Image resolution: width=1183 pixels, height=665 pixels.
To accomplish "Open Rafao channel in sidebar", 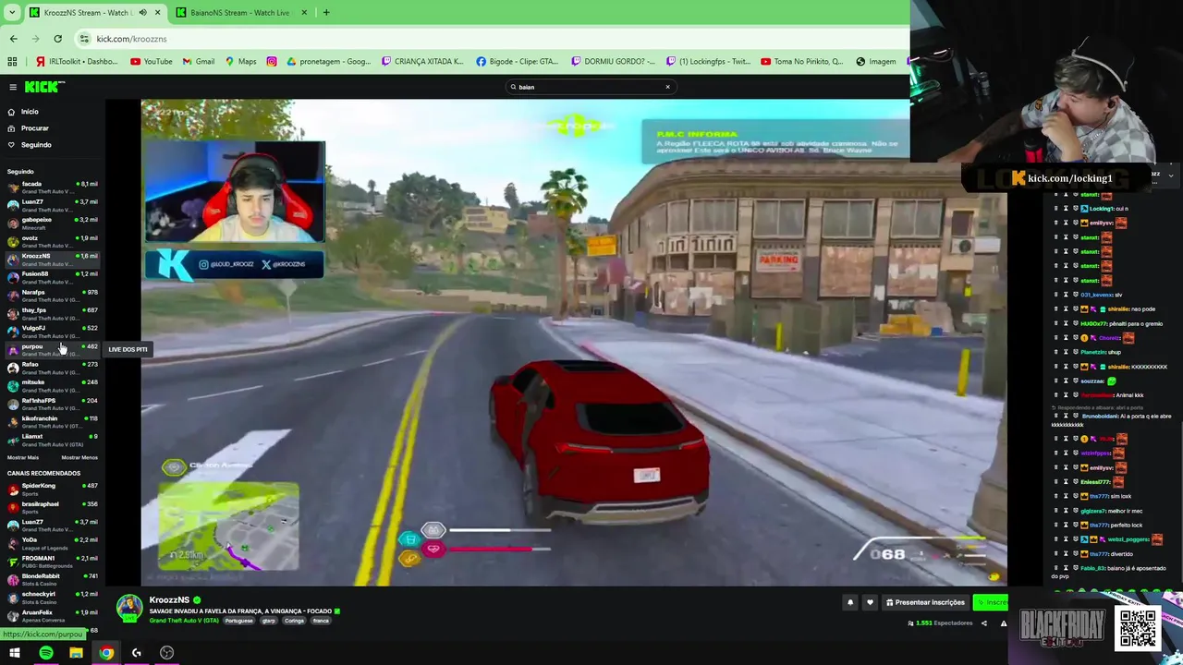I will coord(52,368).
